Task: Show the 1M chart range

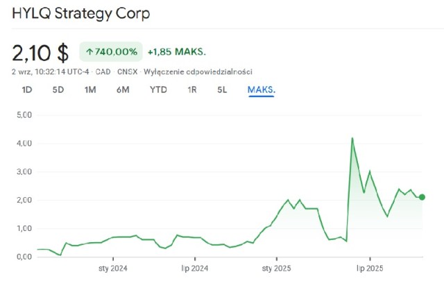Action: click(x=90, y=90)
